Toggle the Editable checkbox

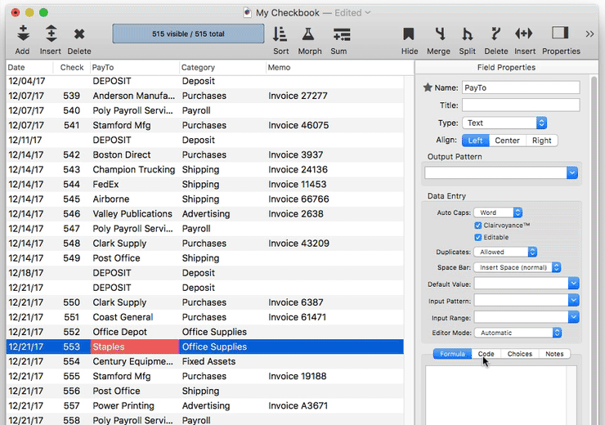pyautogui.click(x=478, y=237)
